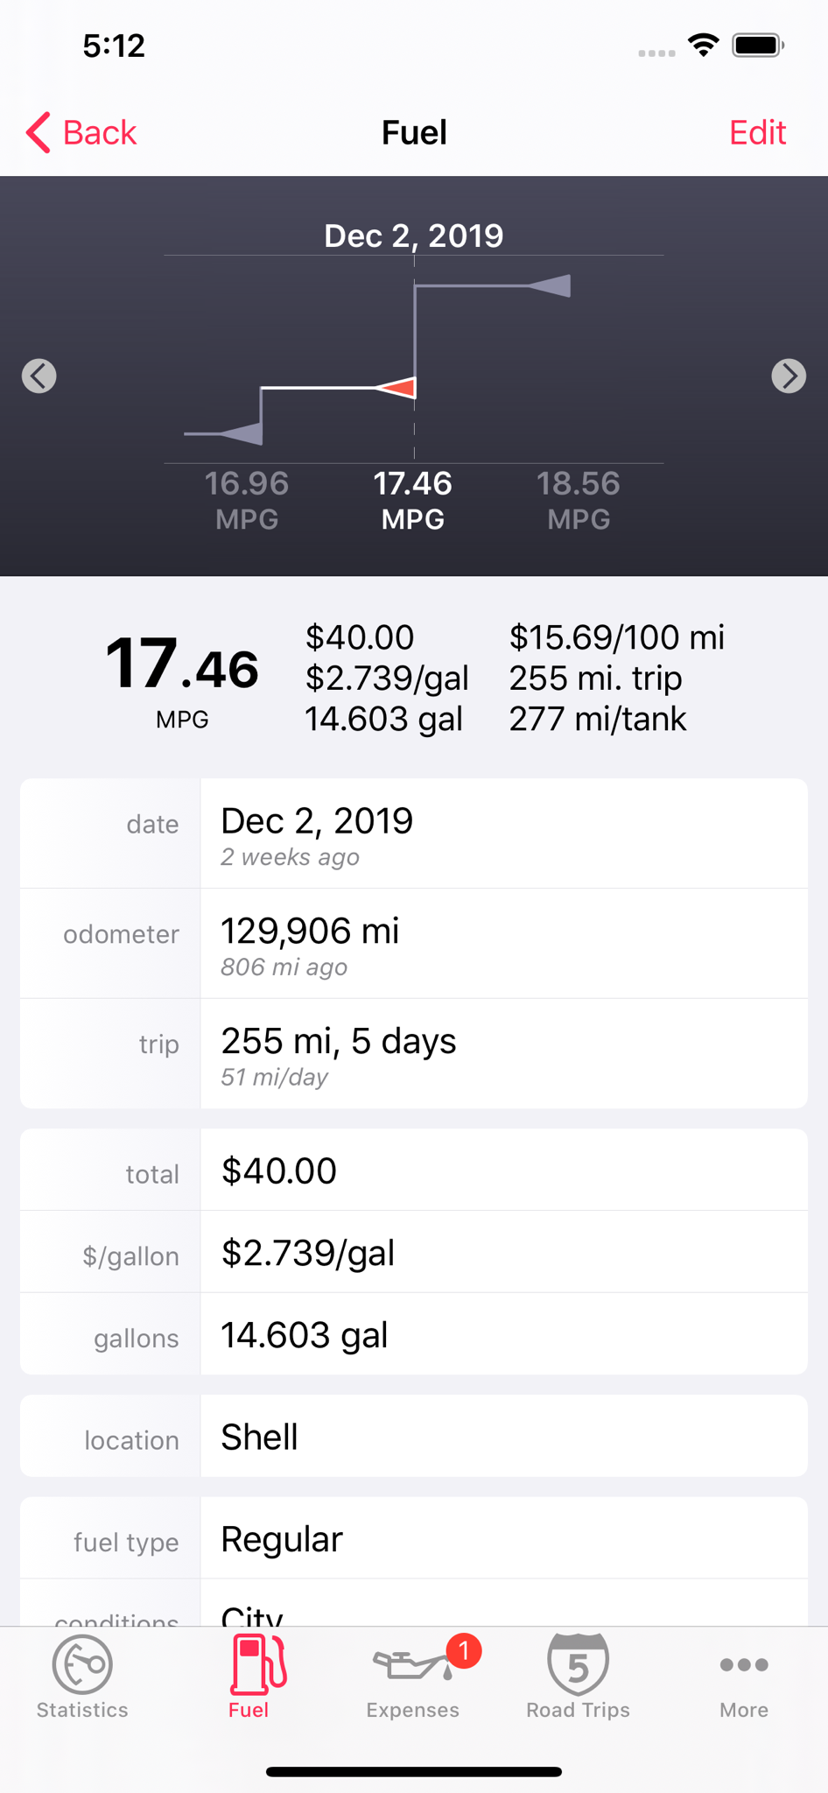Tap Edit to modify fuel entry

757,133
